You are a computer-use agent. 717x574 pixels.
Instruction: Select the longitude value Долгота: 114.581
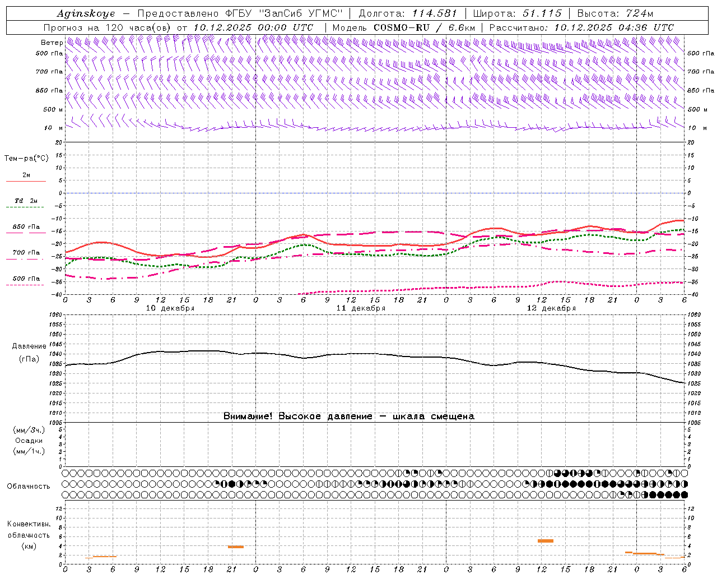point(407,13)
